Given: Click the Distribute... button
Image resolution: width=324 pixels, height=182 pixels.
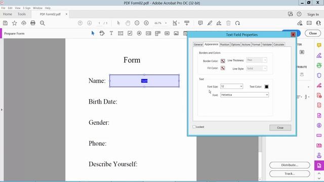Looking at the screenshot, I should tap(290, 165).
